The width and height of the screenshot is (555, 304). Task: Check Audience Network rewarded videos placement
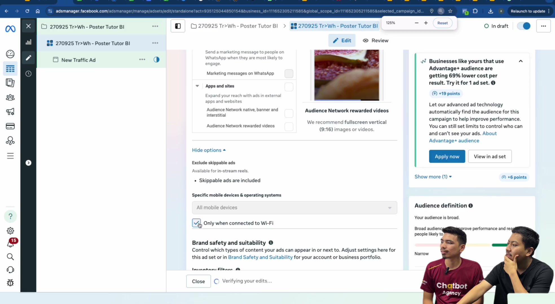[289, 127]
